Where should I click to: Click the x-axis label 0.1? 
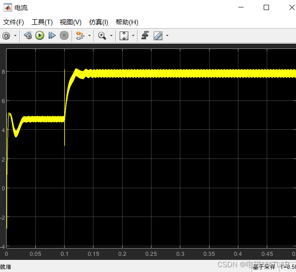pyautogui.click(x=64, y=254)
